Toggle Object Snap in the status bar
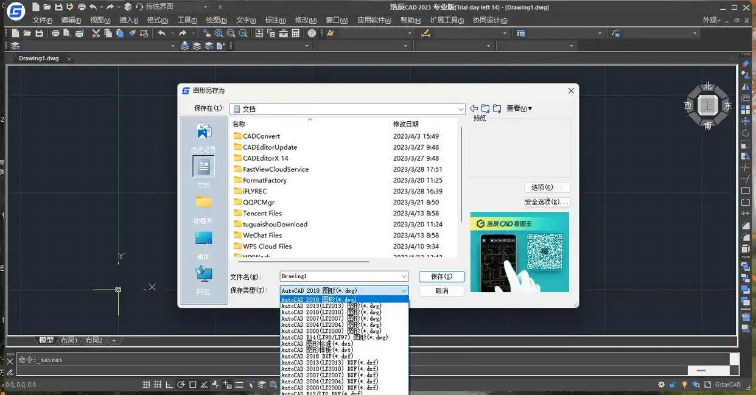The image size is (756, 395). (x=193, y=385)
